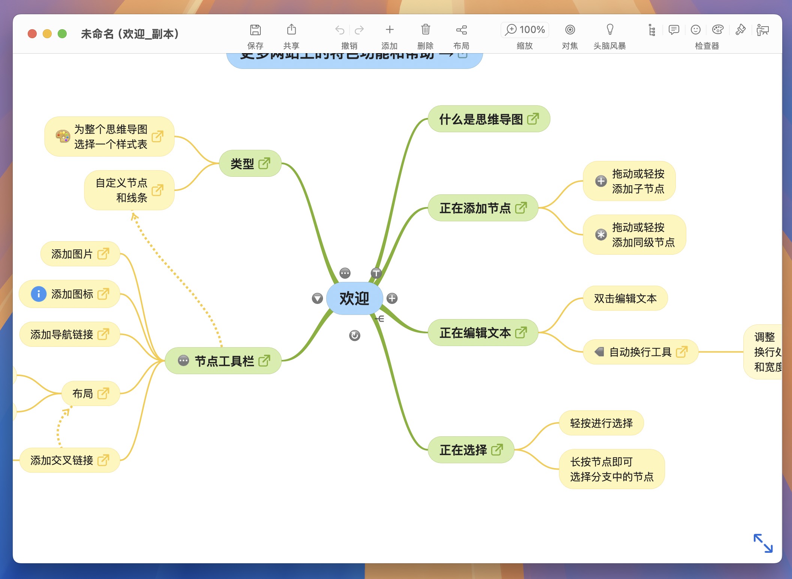Image resolution: width=792 pixels, height=579 pixels.
Task: Open link icon on 为整个思维导图 node
Action: pyautogui.click(x=157, y=136)
